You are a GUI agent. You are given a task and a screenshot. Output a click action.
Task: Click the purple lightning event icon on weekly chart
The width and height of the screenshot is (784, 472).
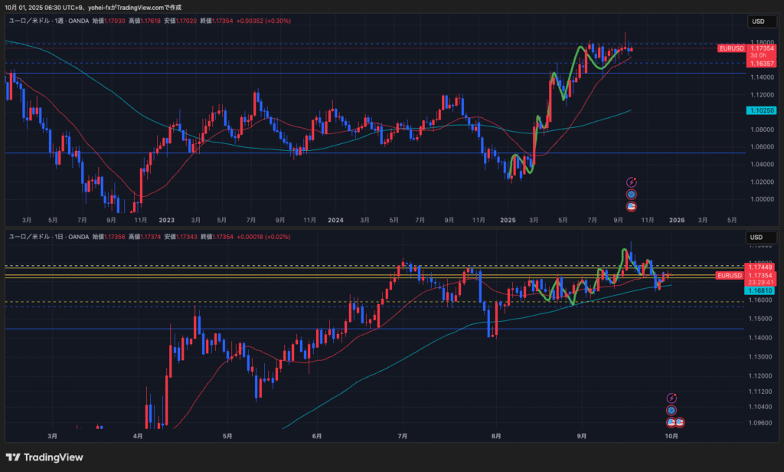[x=632, y=182]
